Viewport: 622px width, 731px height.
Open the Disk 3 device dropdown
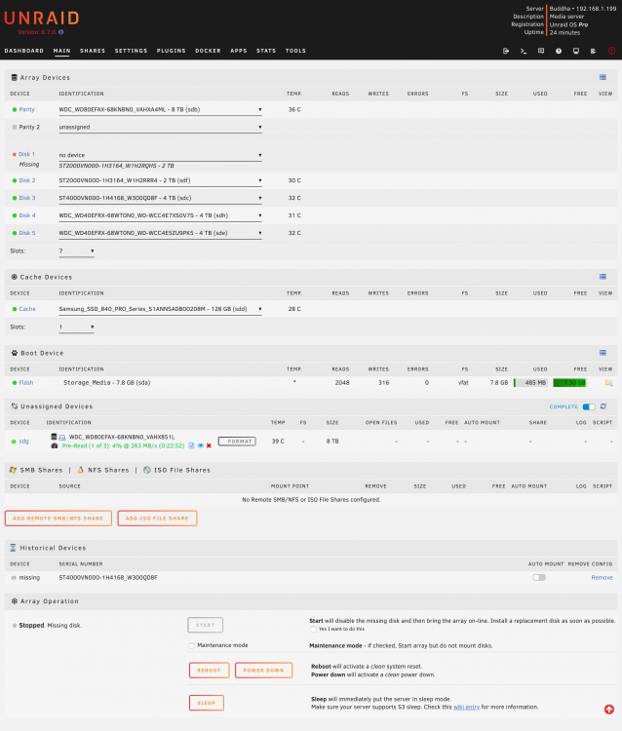(x=160, y=198)
